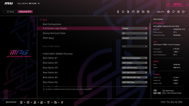Click first hard disk in Boot Priority bar
The height and width of the screenshot is (106, 189).
point(21,102)
